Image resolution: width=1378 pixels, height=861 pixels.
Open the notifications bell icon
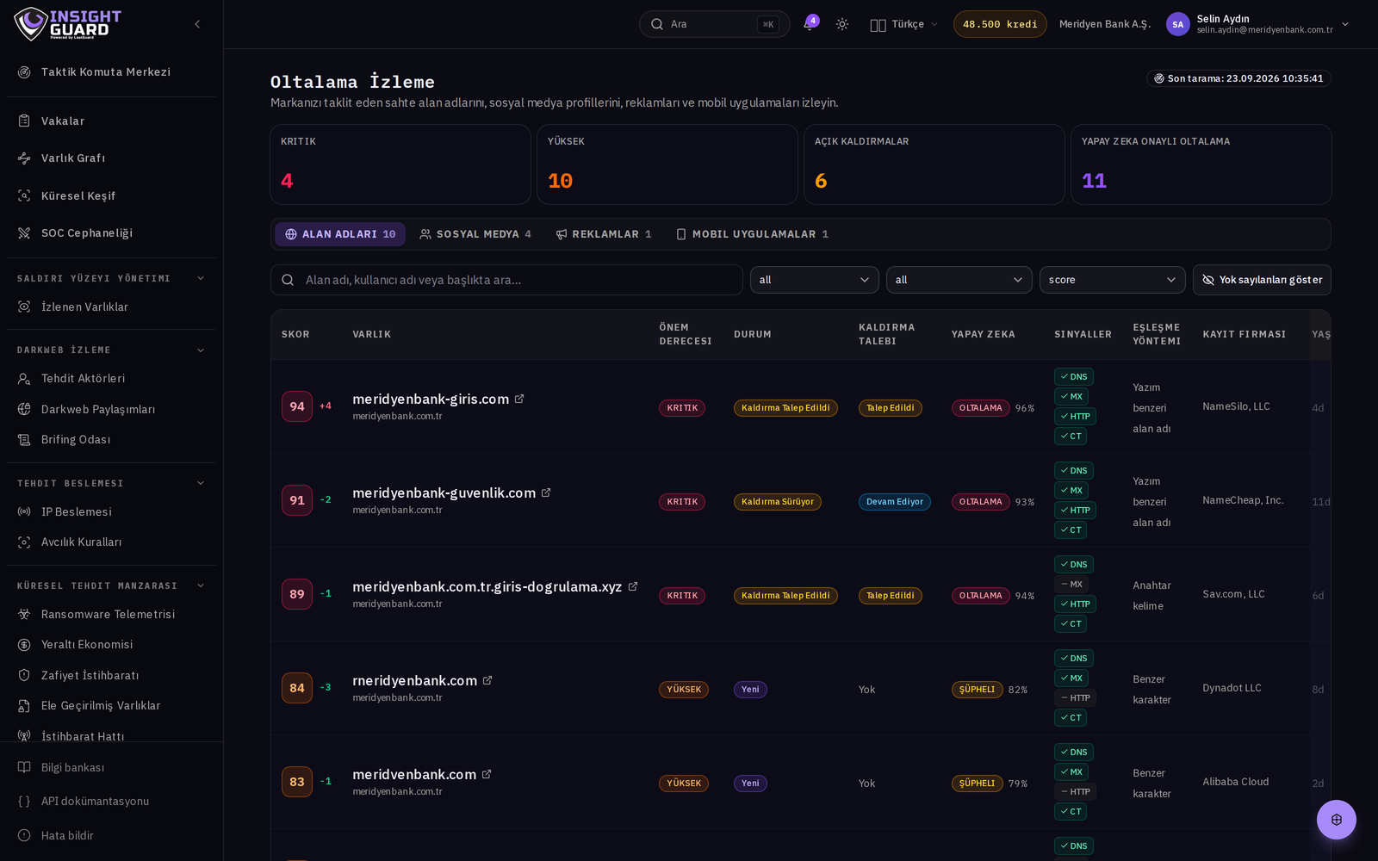coord(809,24)
